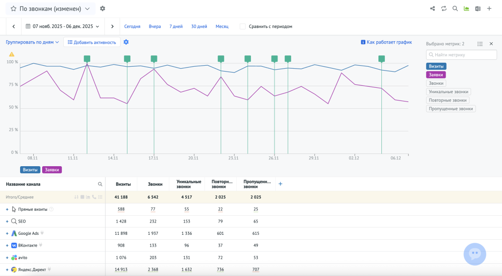This screenshot has height=276, width=502.
Task: Click the chart settings gear icon
Action: tap(126, 42)
